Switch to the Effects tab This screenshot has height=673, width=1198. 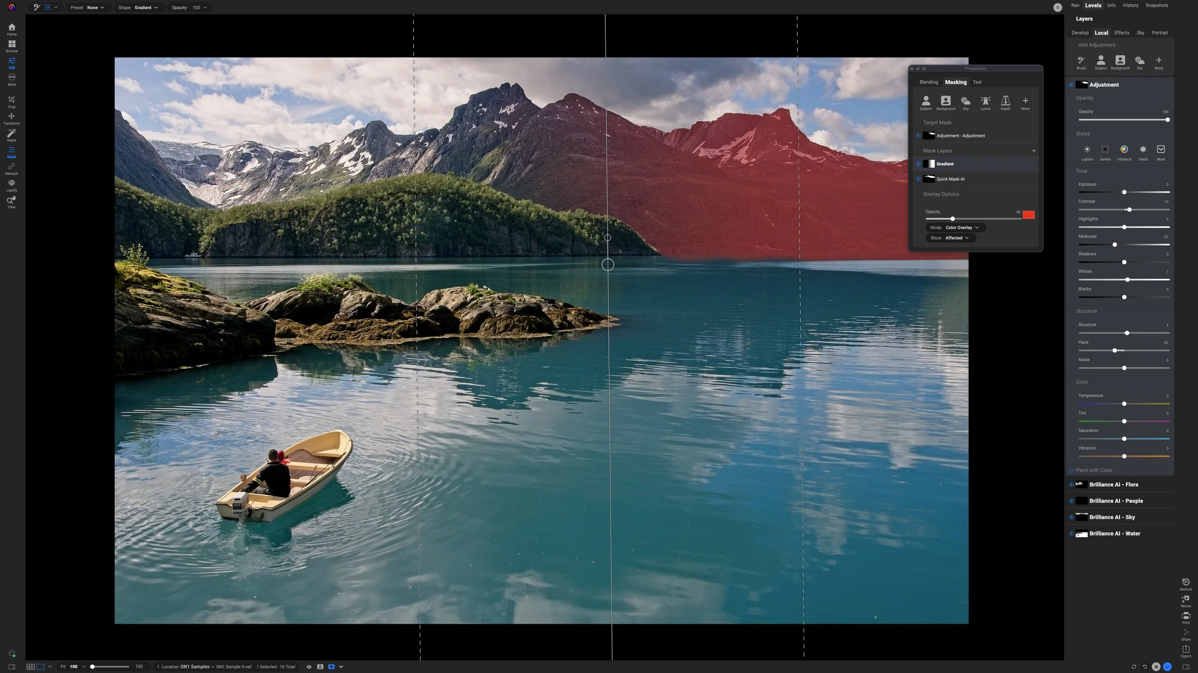coord(1121,33)
